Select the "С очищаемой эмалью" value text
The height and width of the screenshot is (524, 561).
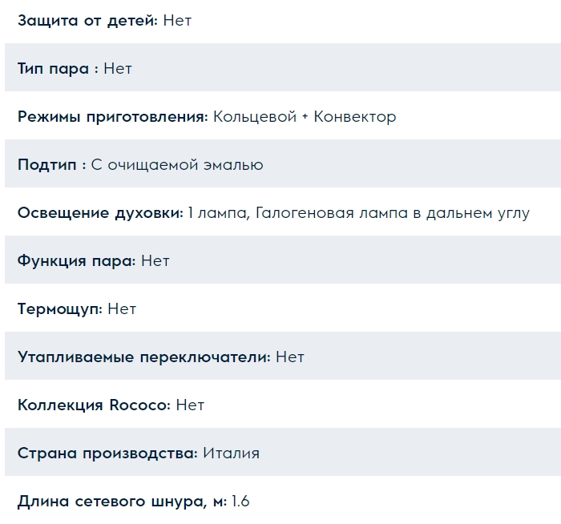[177, 165]
